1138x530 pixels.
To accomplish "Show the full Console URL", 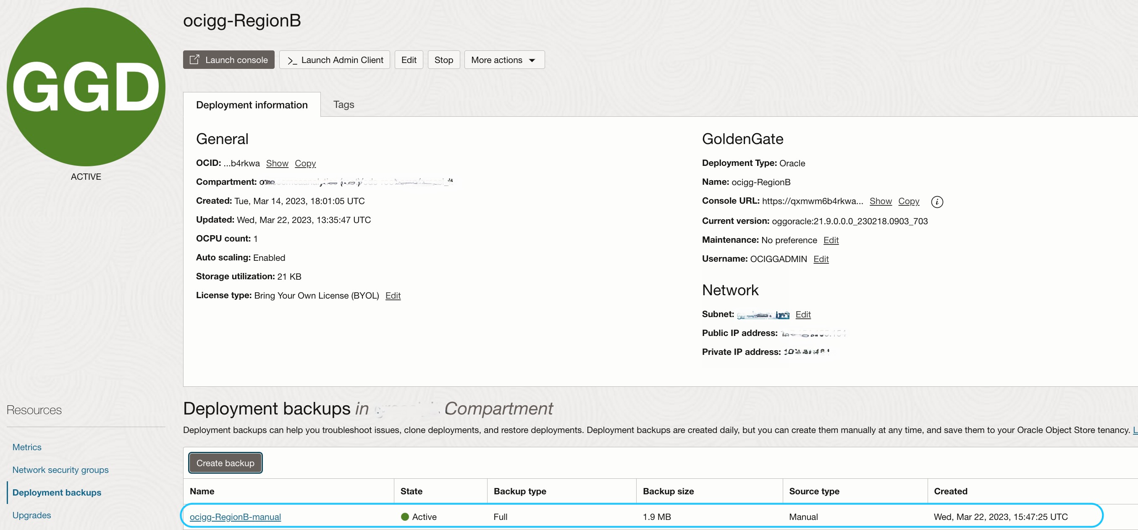I will click(881, 201).
